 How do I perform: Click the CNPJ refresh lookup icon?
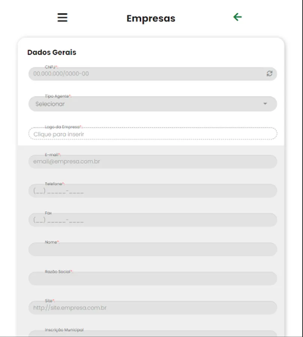point(269,74)
